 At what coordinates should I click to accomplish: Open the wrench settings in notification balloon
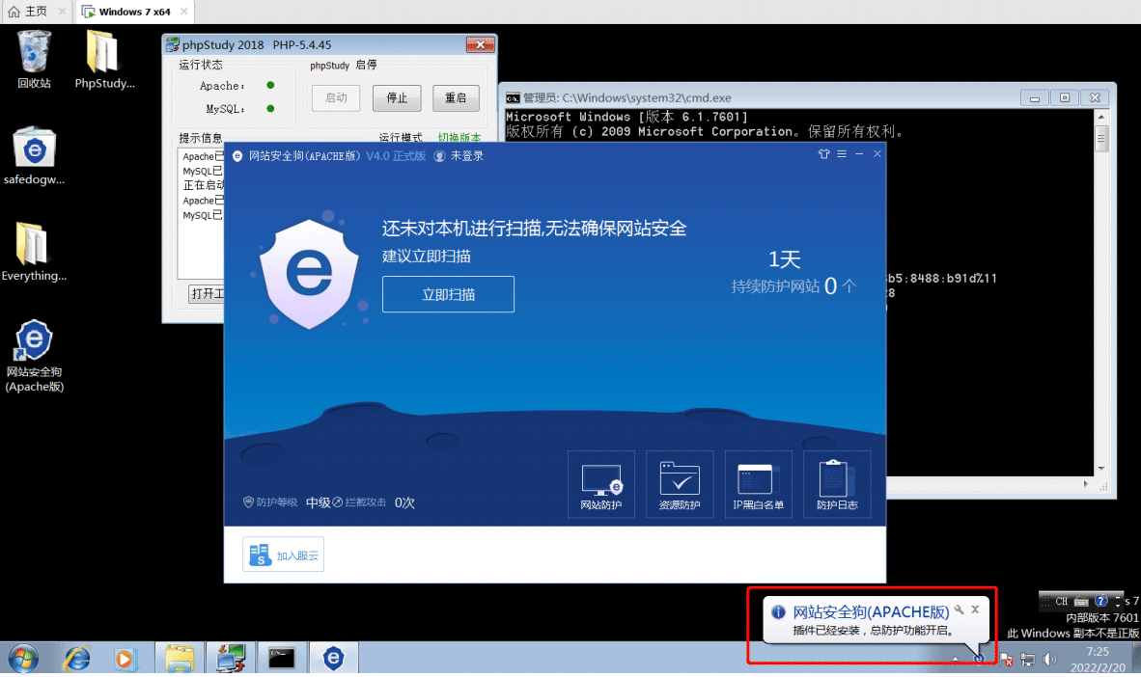pos(960,609)
